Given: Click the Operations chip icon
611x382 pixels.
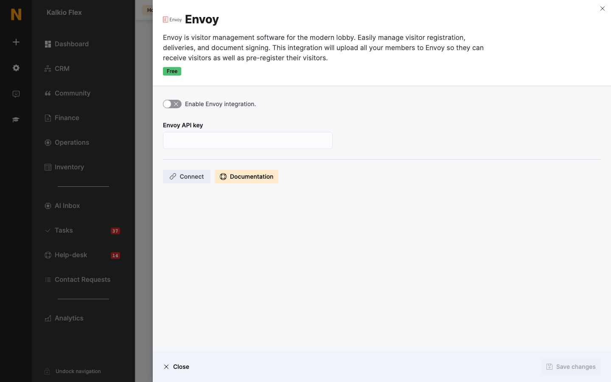Looking at the screenshot, I should point(48,143).
